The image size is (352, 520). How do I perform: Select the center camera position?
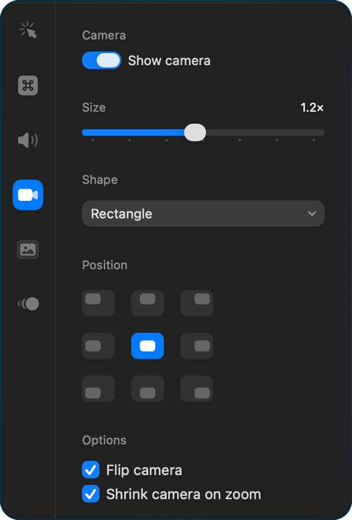[147, 346]
